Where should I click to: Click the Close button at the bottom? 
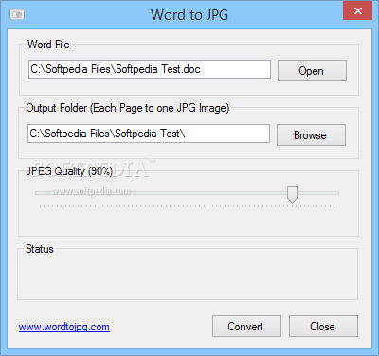click(323, 326)
